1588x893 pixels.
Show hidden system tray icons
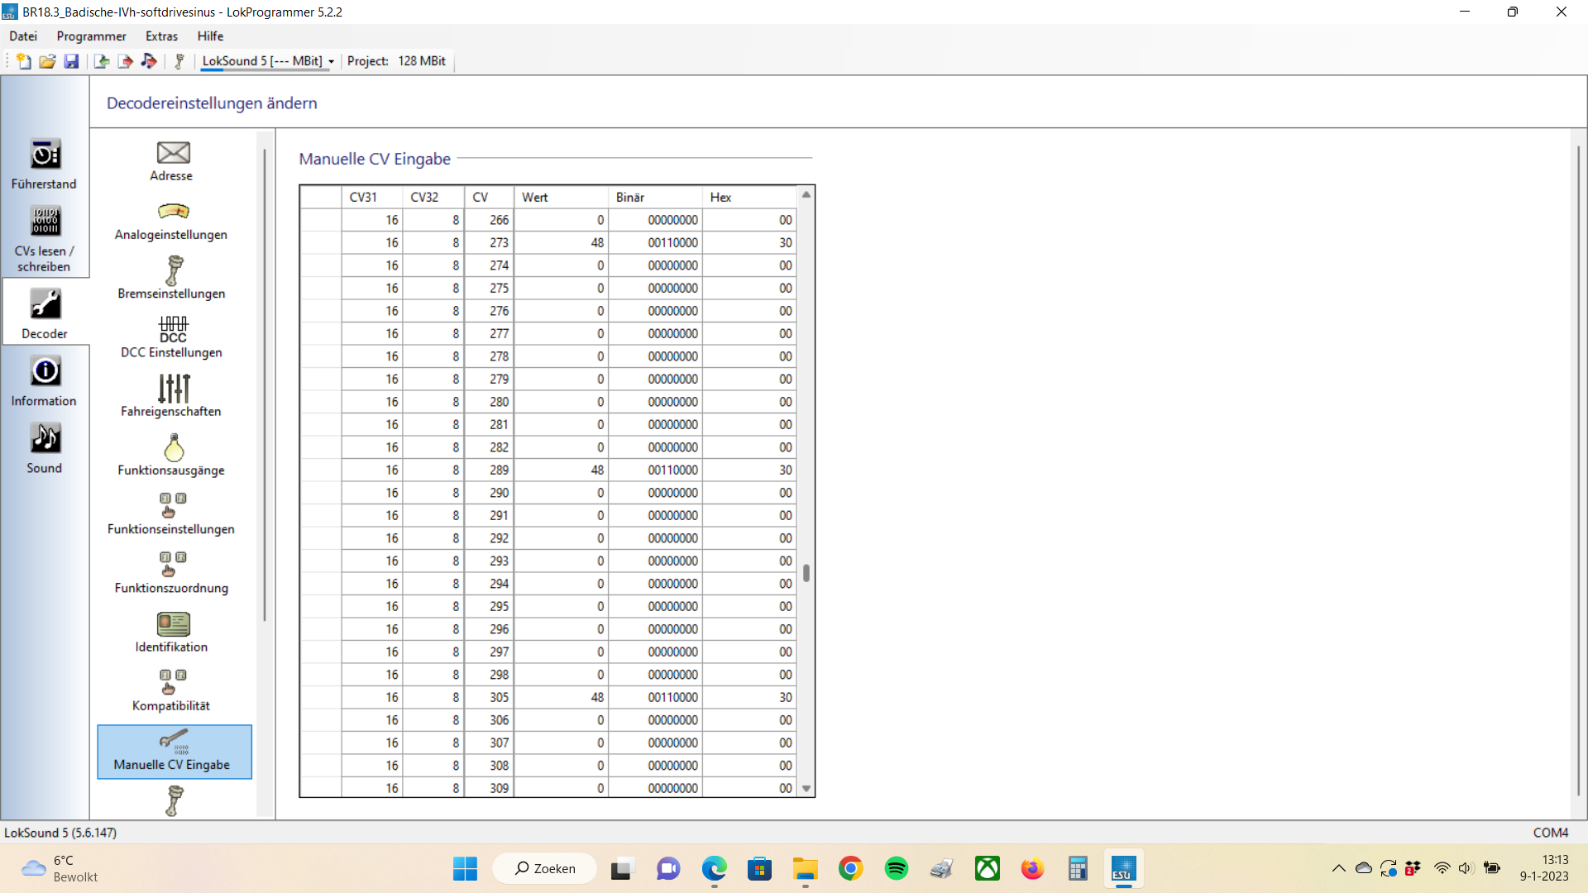(1338, 868)
